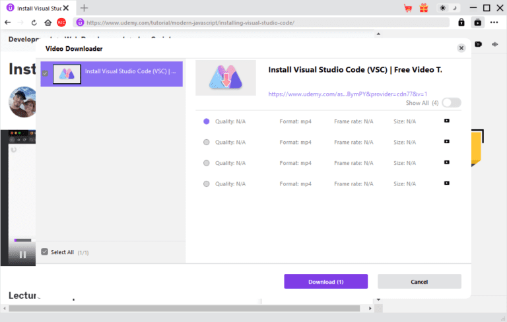Close the Video Downloader dialog
This screenshot has width=507, height=322.
[461, 48]
